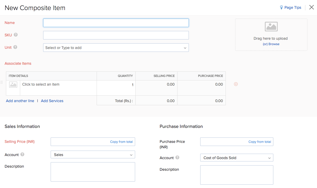This screenshot has height=188, width=317.
Task: Close the New Composite Item form
Action: tap(311, 7)
